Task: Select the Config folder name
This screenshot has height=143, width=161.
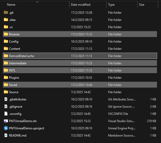Action: tap(14, 42)
